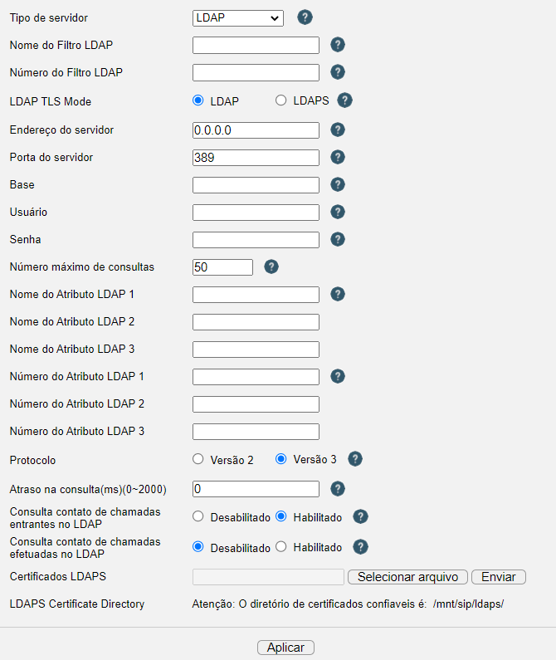
Task: Open help for Atraso na consulta
Action: (338, 489)
